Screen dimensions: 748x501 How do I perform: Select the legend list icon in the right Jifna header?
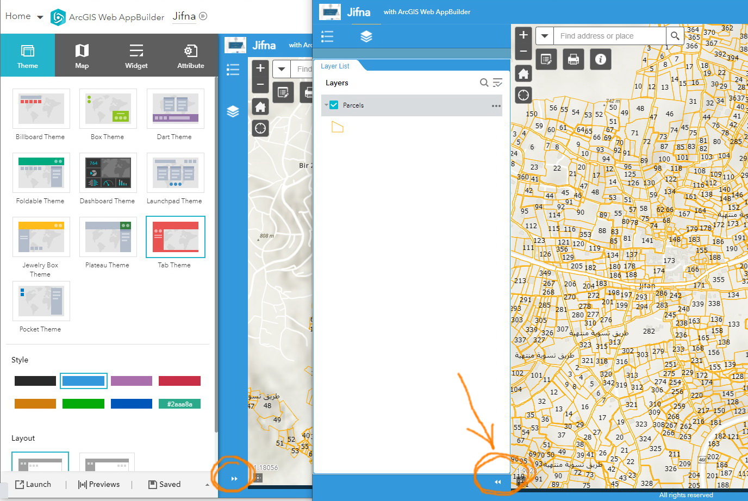327,36
